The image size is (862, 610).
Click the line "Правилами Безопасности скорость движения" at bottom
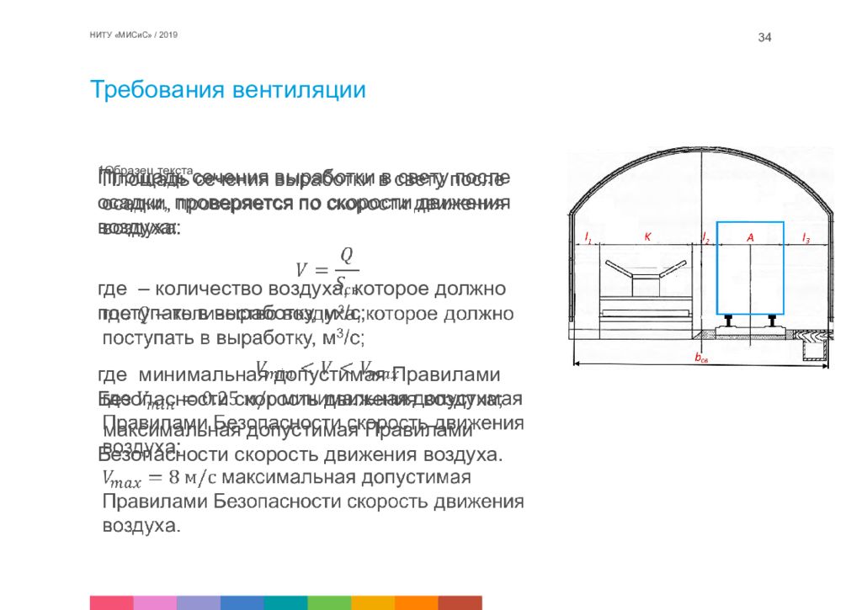pos(313,501)
